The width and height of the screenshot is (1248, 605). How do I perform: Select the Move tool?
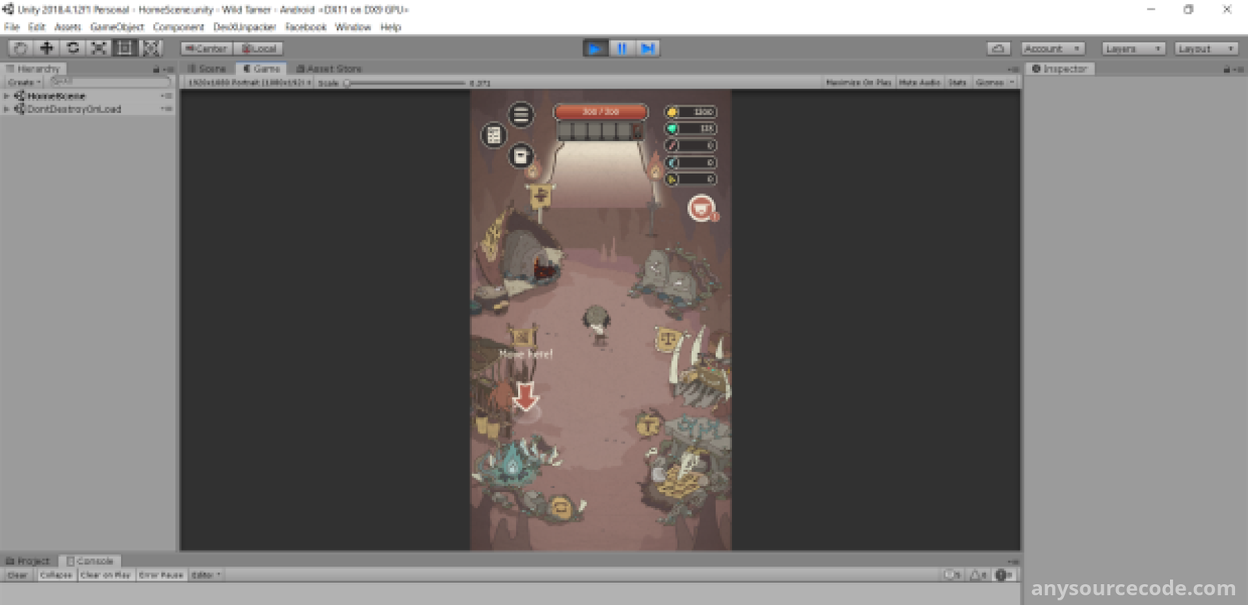(47, 48)
